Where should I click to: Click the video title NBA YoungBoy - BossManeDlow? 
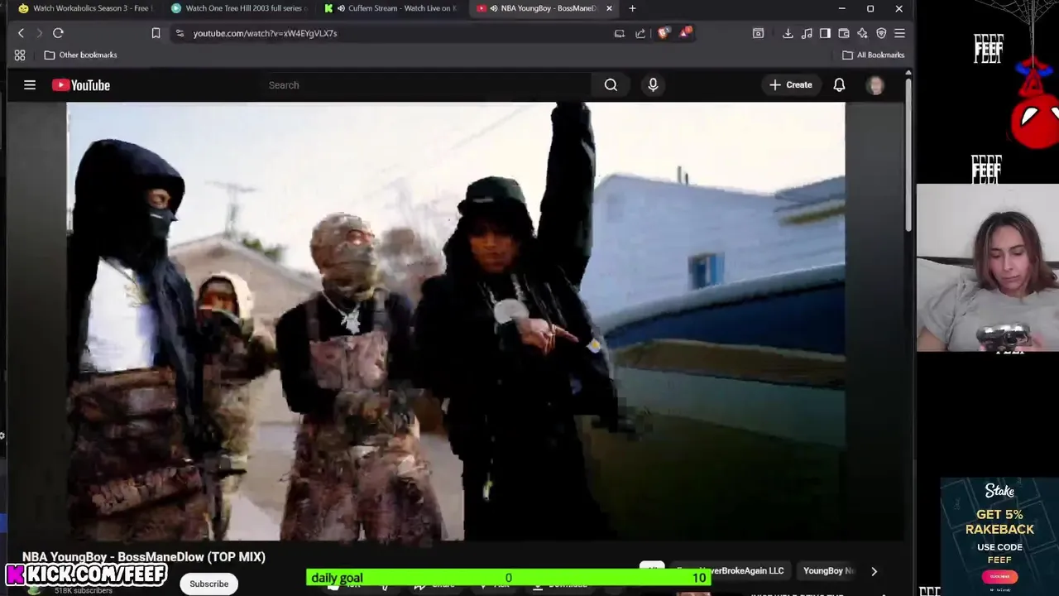(x=144, y=557)
